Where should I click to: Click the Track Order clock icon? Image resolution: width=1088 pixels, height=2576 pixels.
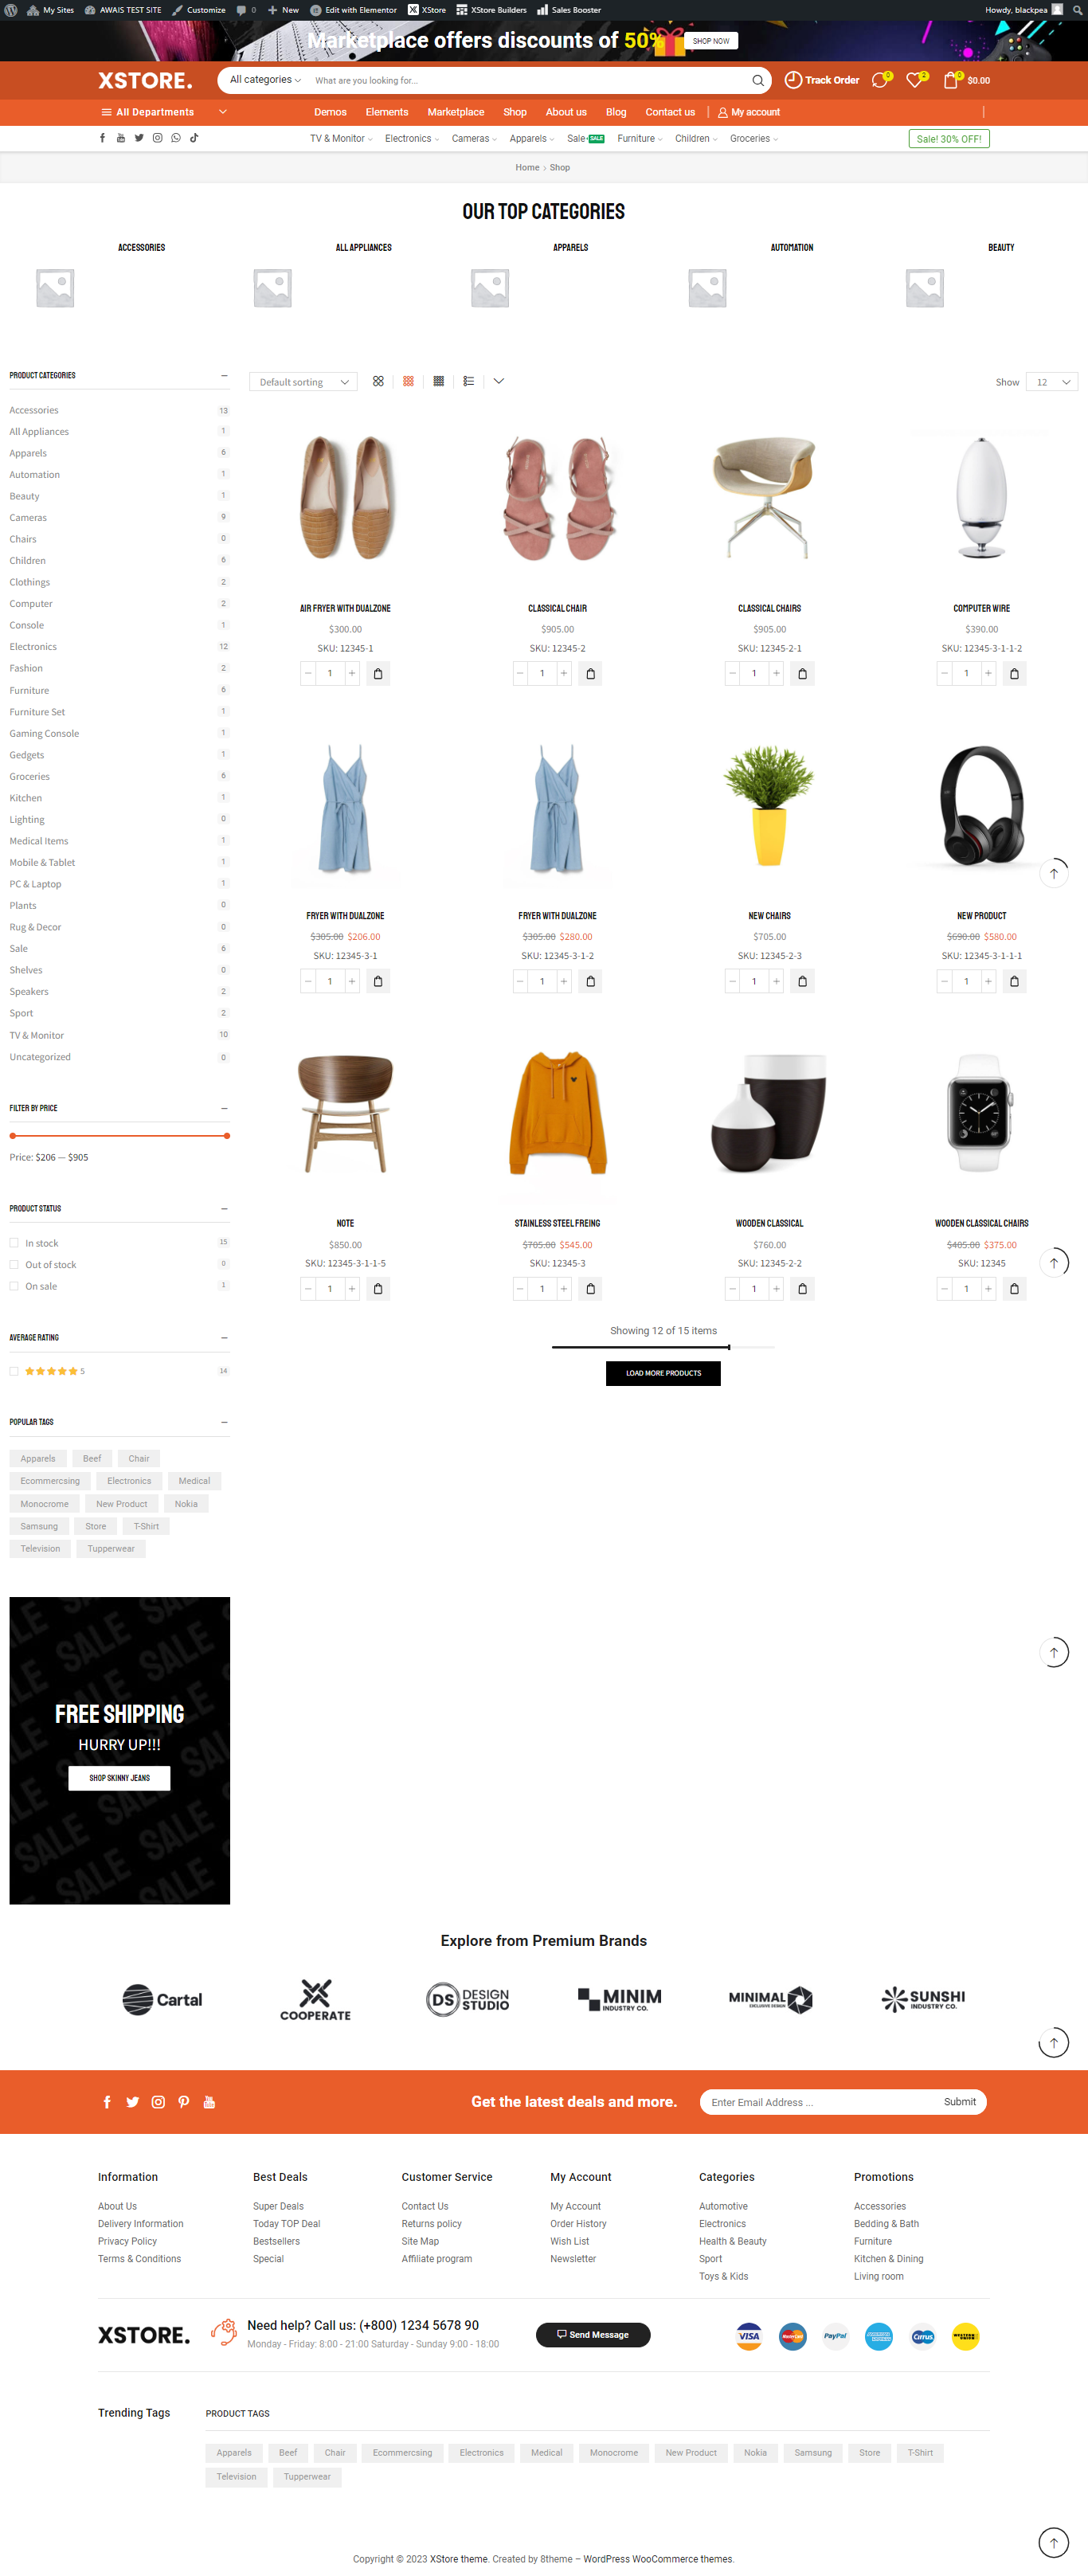point(793,80)
